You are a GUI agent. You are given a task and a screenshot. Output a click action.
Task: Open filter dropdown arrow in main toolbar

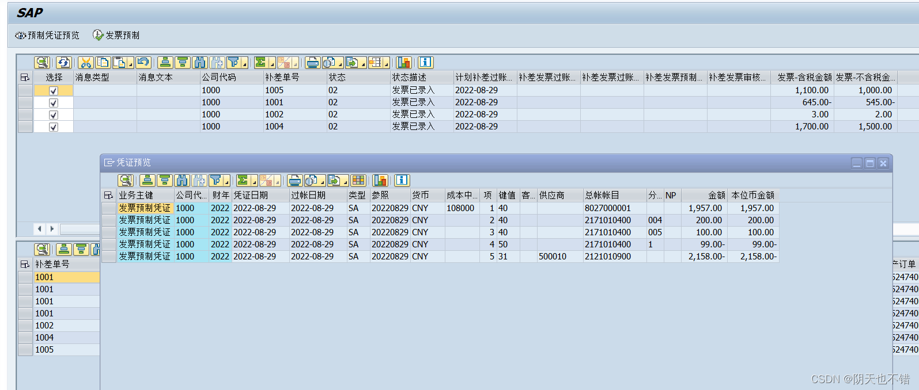pos(244,64)
